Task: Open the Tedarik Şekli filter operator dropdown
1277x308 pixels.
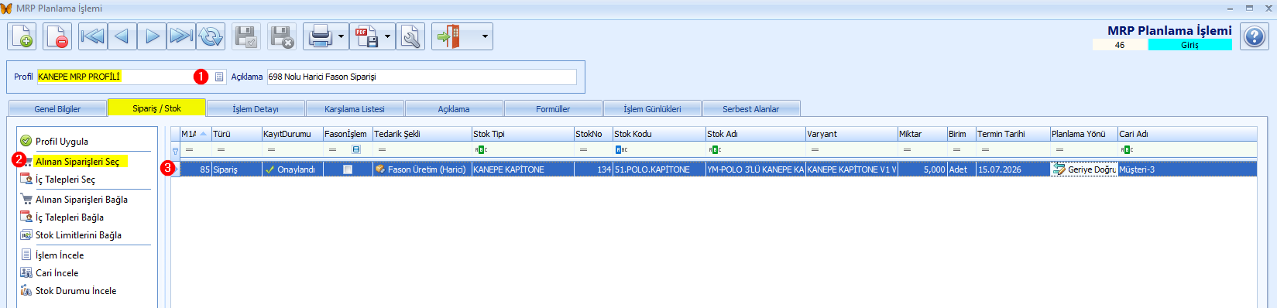Action: tap(382, 150)
